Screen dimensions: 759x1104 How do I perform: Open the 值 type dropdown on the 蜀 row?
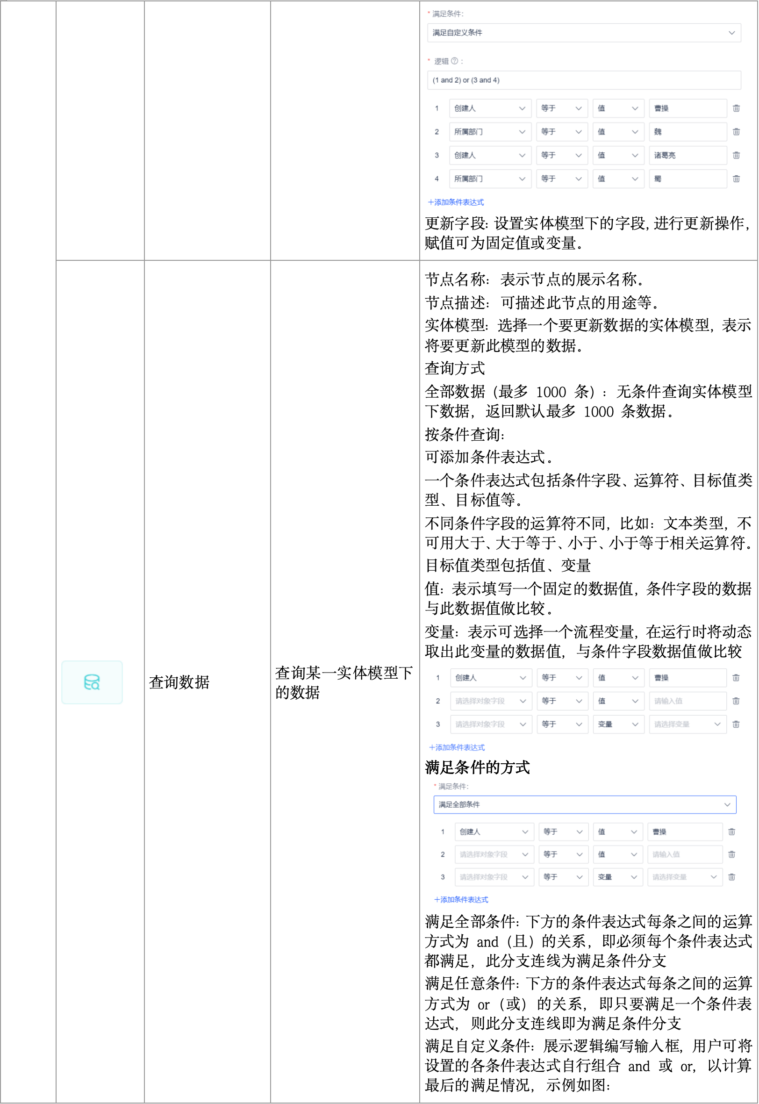point(618,179)
